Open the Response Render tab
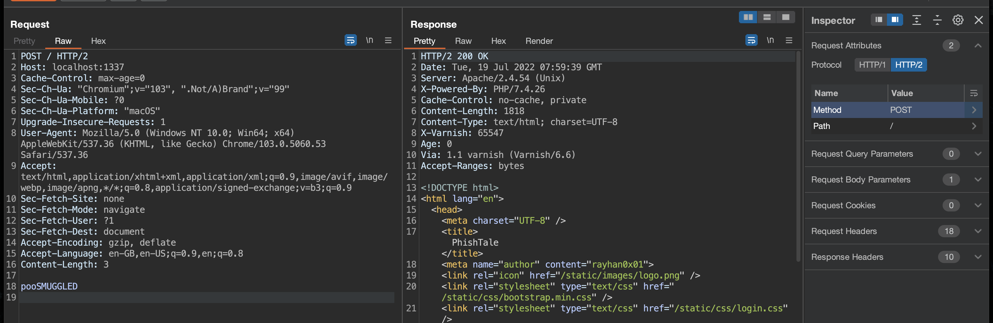Image resolution: width=993 pixels, height=323 pixels. (539, 41)
